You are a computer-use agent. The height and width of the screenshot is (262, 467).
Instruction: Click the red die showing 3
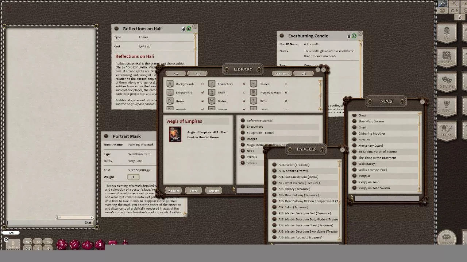100,245
